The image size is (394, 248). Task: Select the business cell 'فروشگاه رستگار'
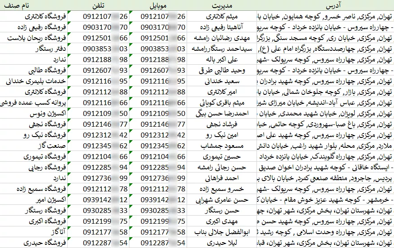[34, 210]
